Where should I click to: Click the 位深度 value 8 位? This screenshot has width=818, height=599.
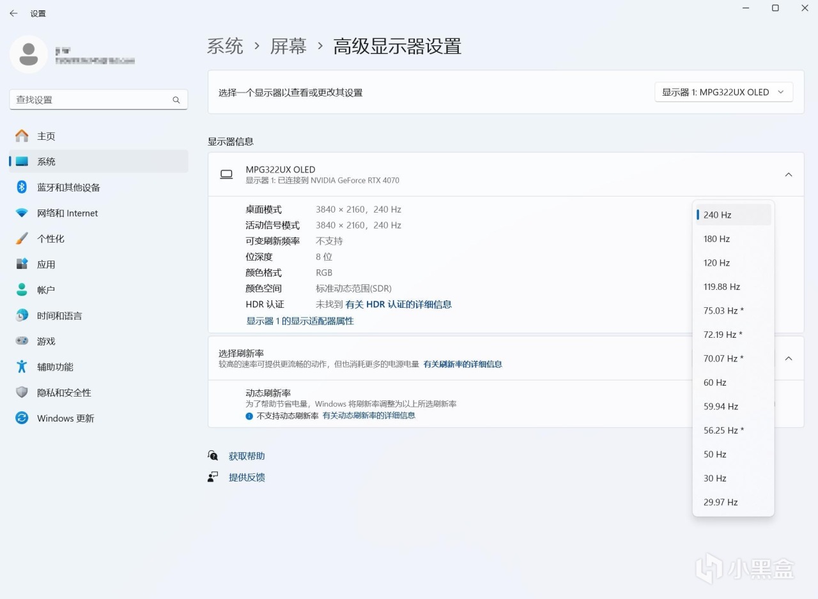(324, 257)
